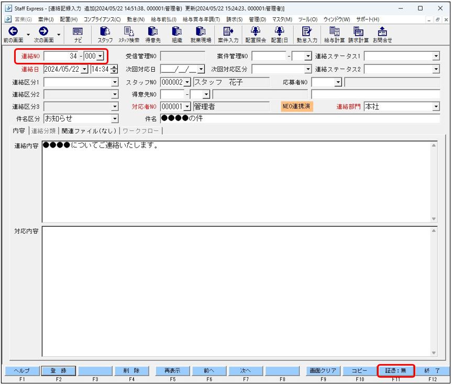
Task: Open the サポート(H) menu
Action: [368, 19]
